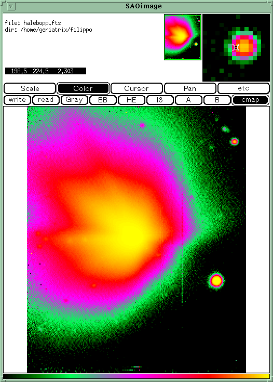This screenshot has height=382, width=273.
Task: Open the etc menu
Action: pos(243,88)
